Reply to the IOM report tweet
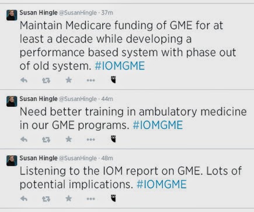This screenshot has width=254, height=212. [x=24, y=199]
